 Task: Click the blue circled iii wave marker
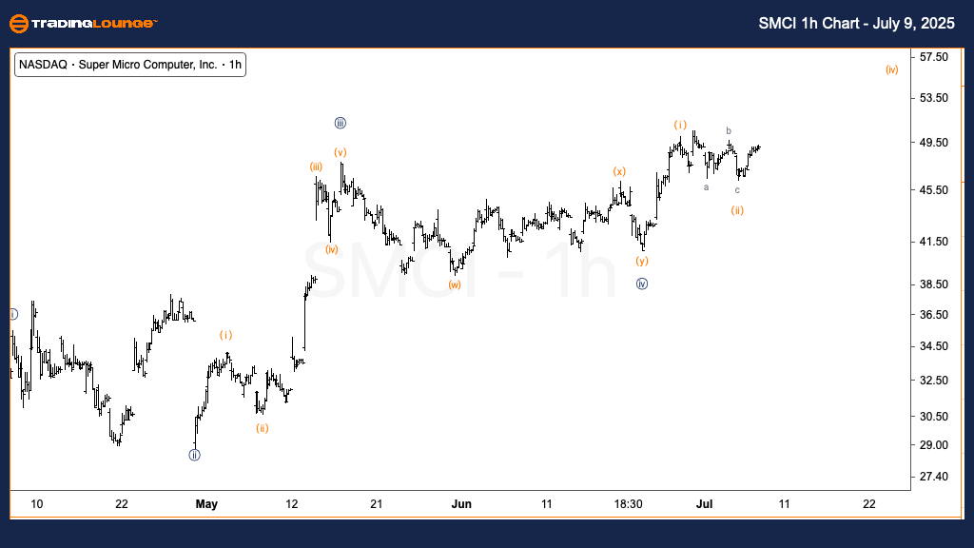340,123
